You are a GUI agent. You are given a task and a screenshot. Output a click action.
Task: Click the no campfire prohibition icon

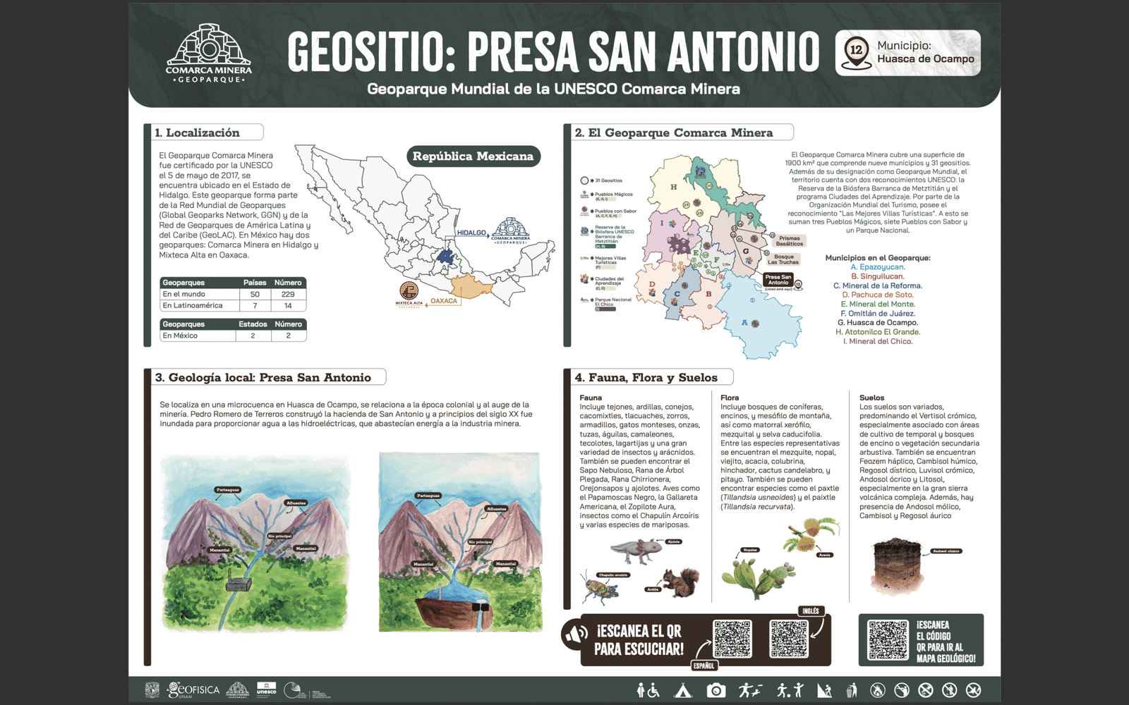[877, 690]
